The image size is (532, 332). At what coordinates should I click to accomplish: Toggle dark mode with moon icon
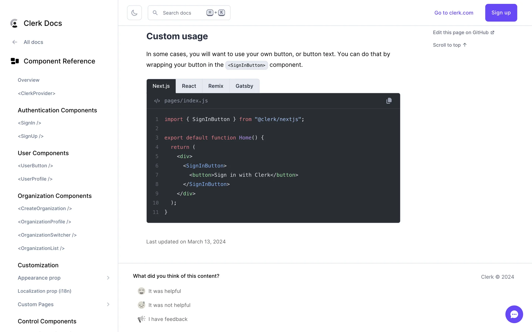(134, 13)
